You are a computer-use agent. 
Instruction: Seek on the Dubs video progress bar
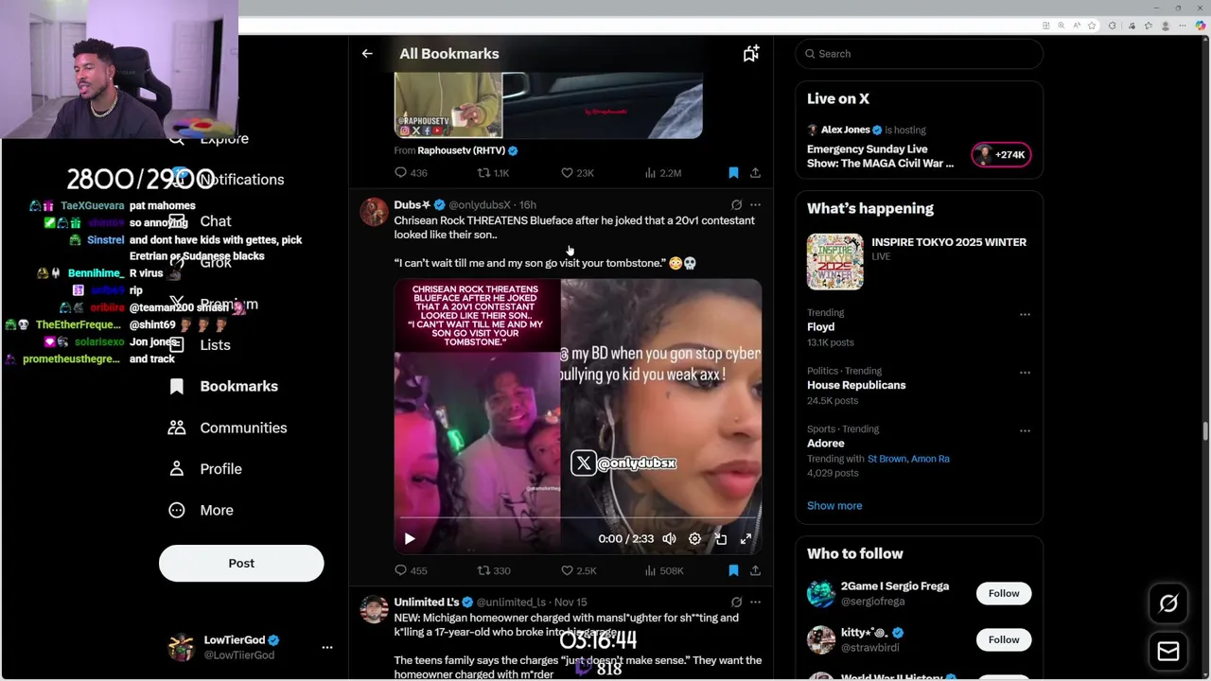pos(577,518)
